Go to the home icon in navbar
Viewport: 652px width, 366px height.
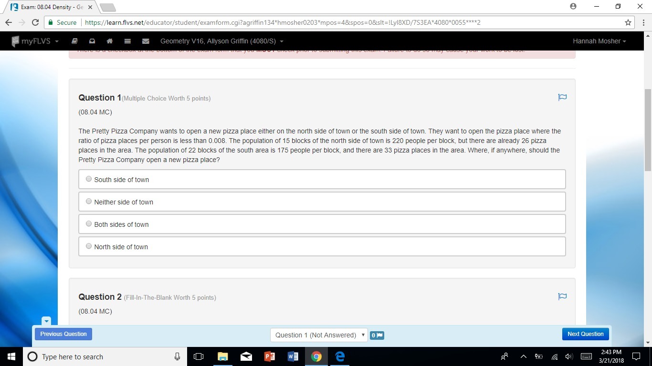pyautogui.click(x=110, y=41)
